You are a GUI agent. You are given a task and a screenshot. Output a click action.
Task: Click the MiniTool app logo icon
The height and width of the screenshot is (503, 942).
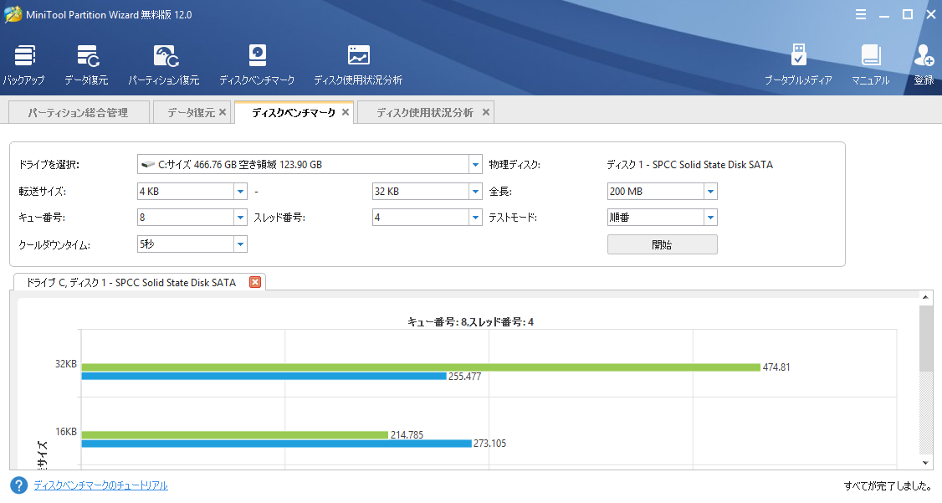coord(13,14)
